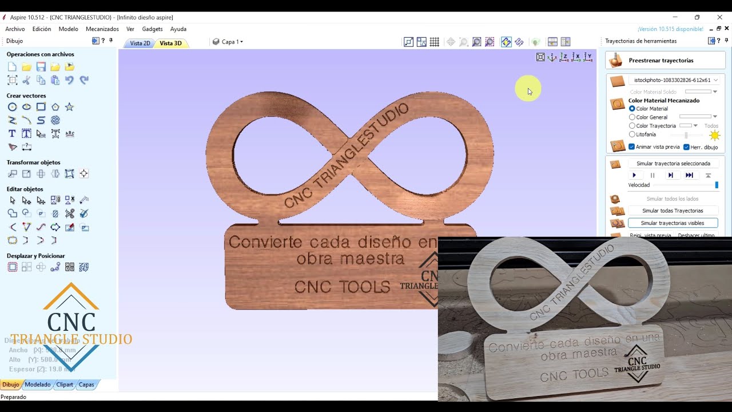Cut the selected objects with scissors icon
Image resolution: width=732 pixels, height=412 pixels.
[26, 80]
